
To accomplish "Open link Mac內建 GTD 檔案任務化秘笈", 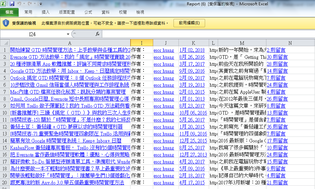I will point(68,92).
